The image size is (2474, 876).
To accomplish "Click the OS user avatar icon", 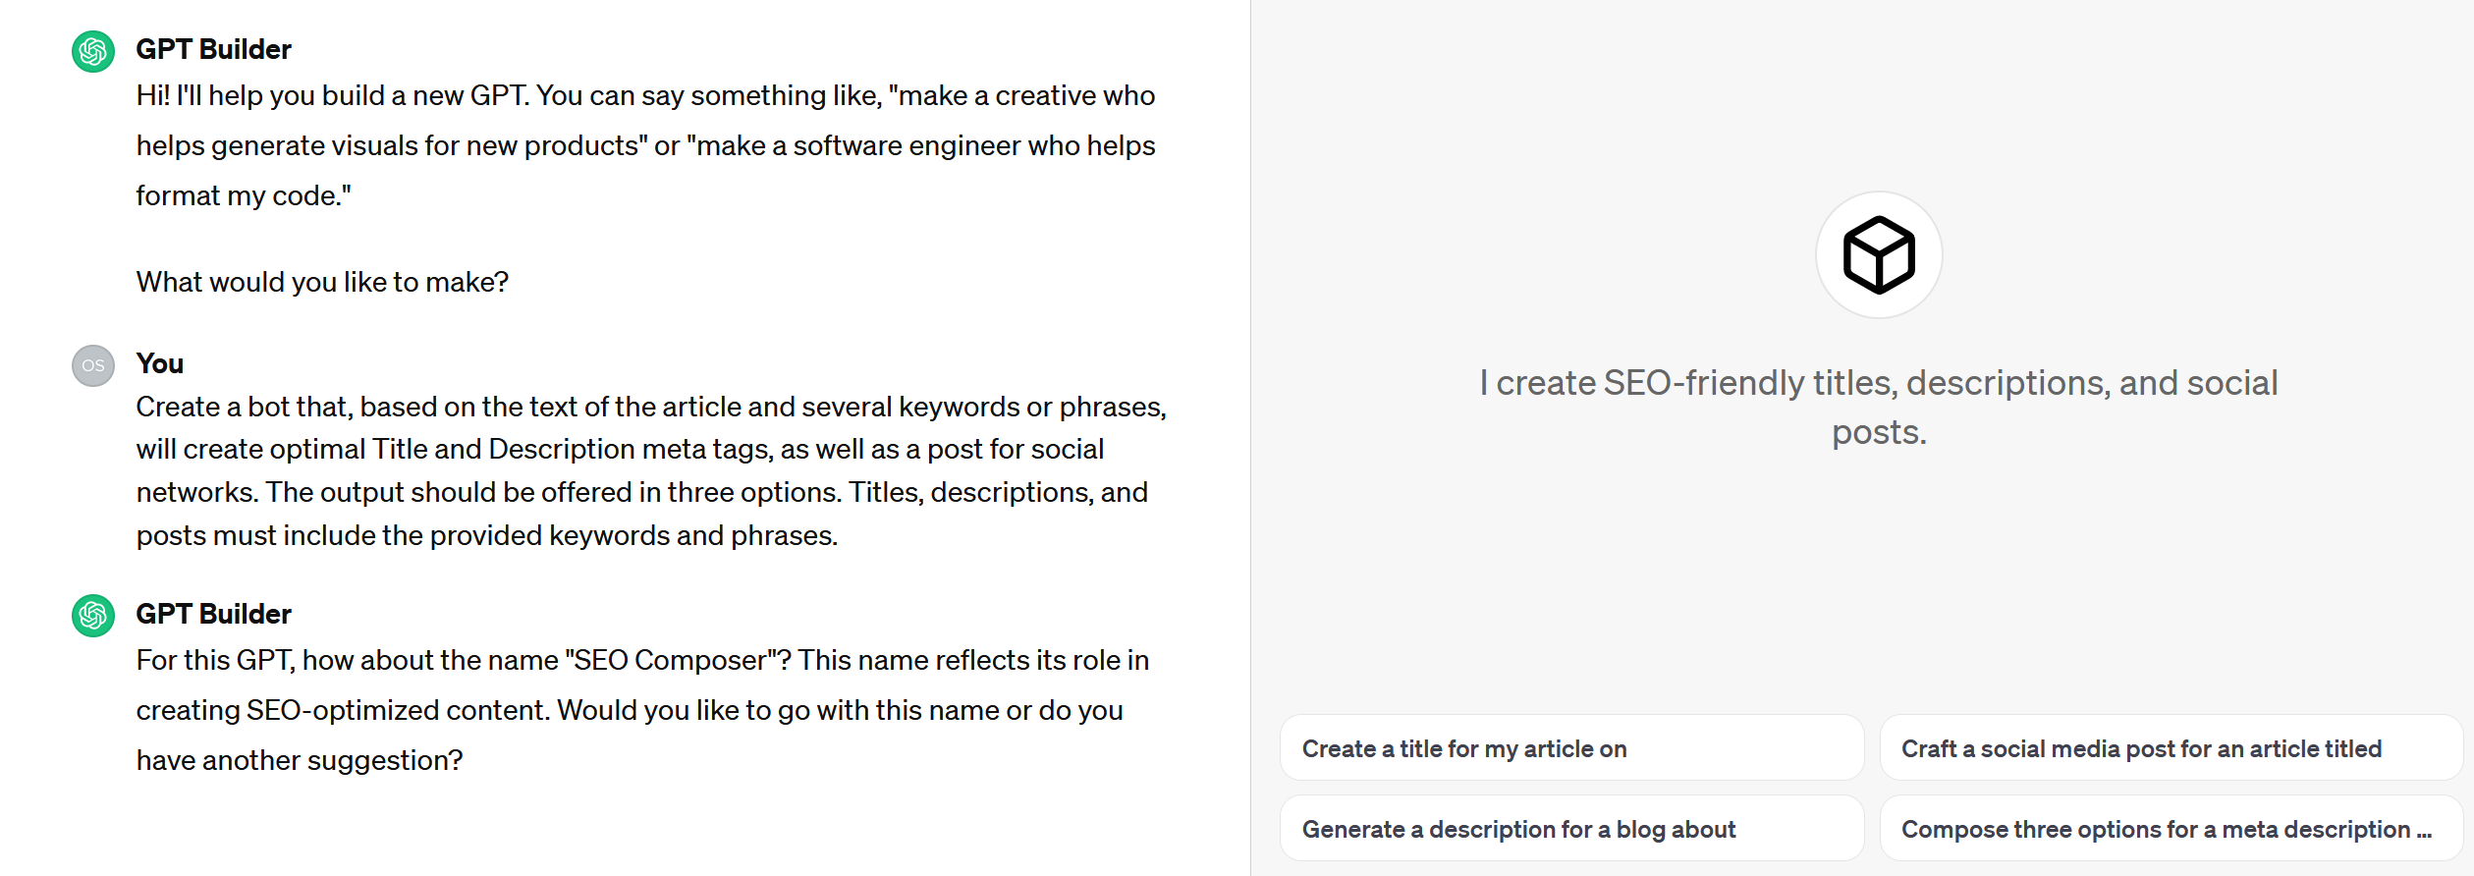I will click(93, 365).
